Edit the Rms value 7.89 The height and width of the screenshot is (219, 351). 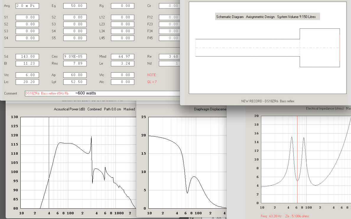click(75, 63)
